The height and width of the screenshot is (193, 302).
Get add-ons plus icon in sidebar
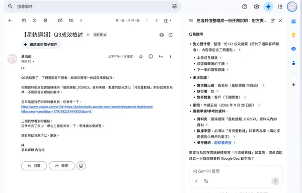point(293,85)
